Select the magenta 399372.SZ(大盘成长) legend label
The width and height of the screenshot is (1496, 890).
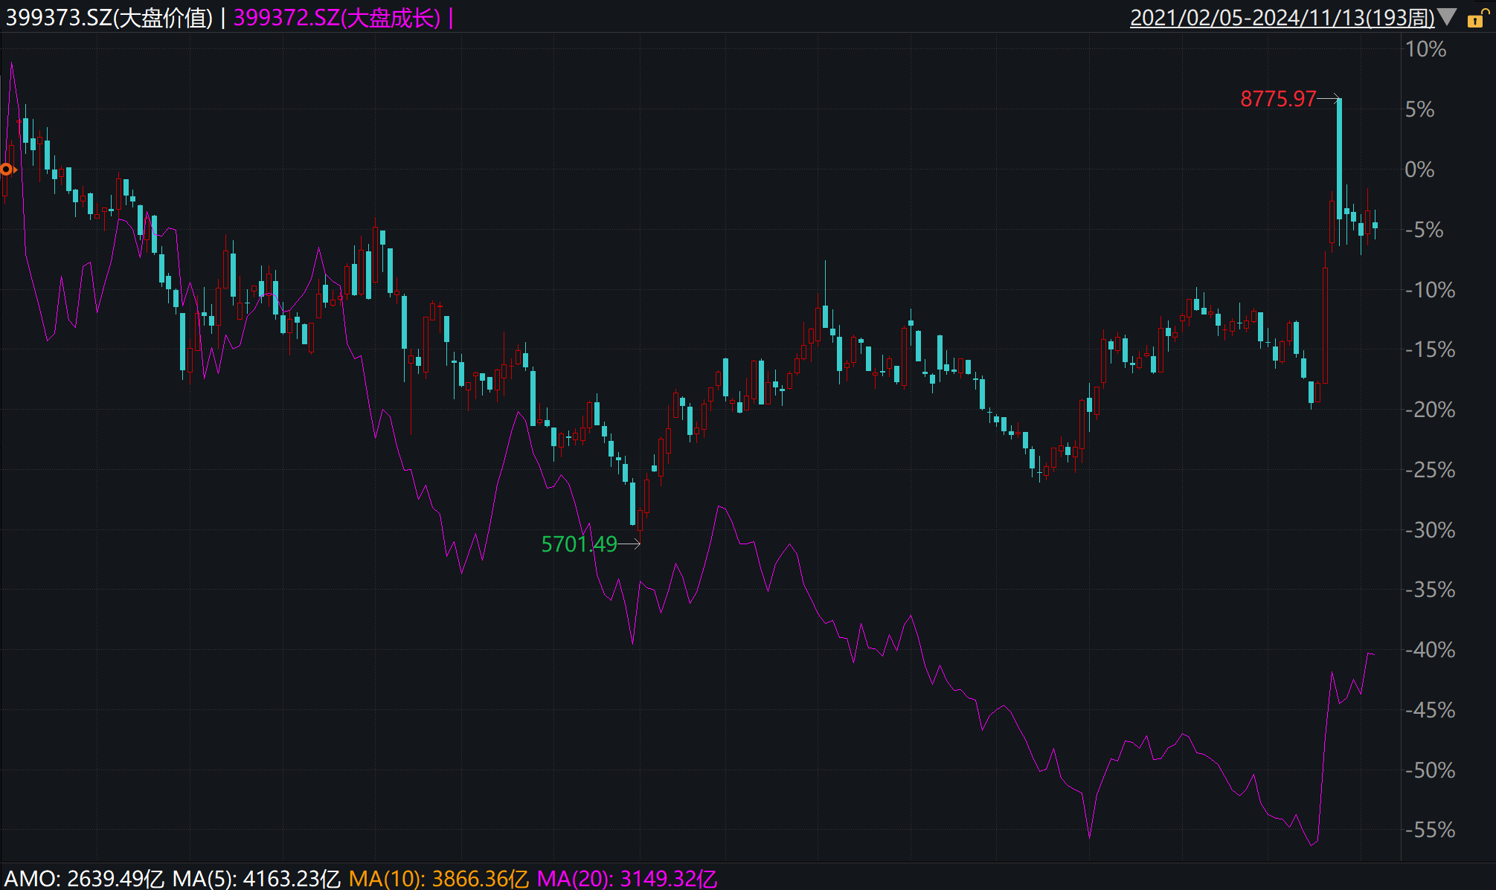tap(337, 18)
